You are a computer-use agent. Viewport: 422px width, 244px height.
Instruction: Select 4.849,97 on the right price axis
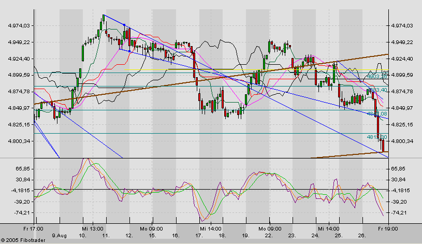coord(403,108)
